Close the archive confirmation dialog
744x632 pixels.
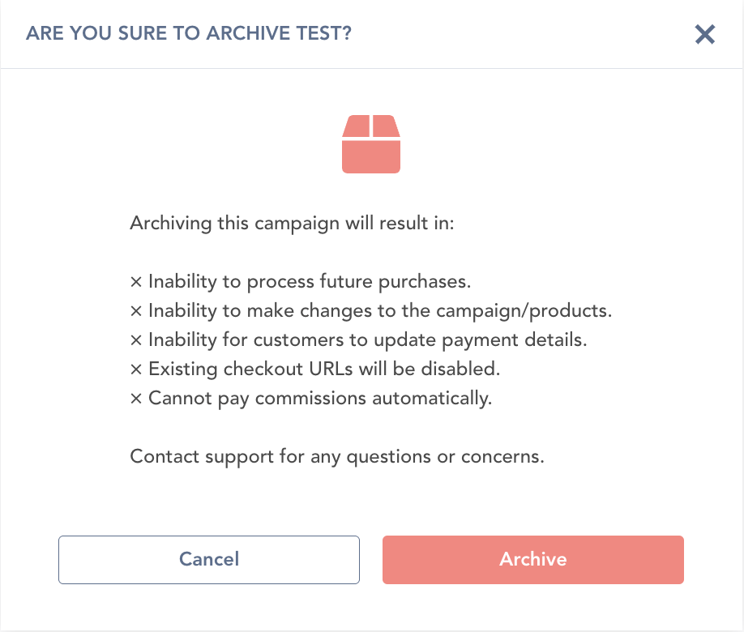(x=705, y=34)
